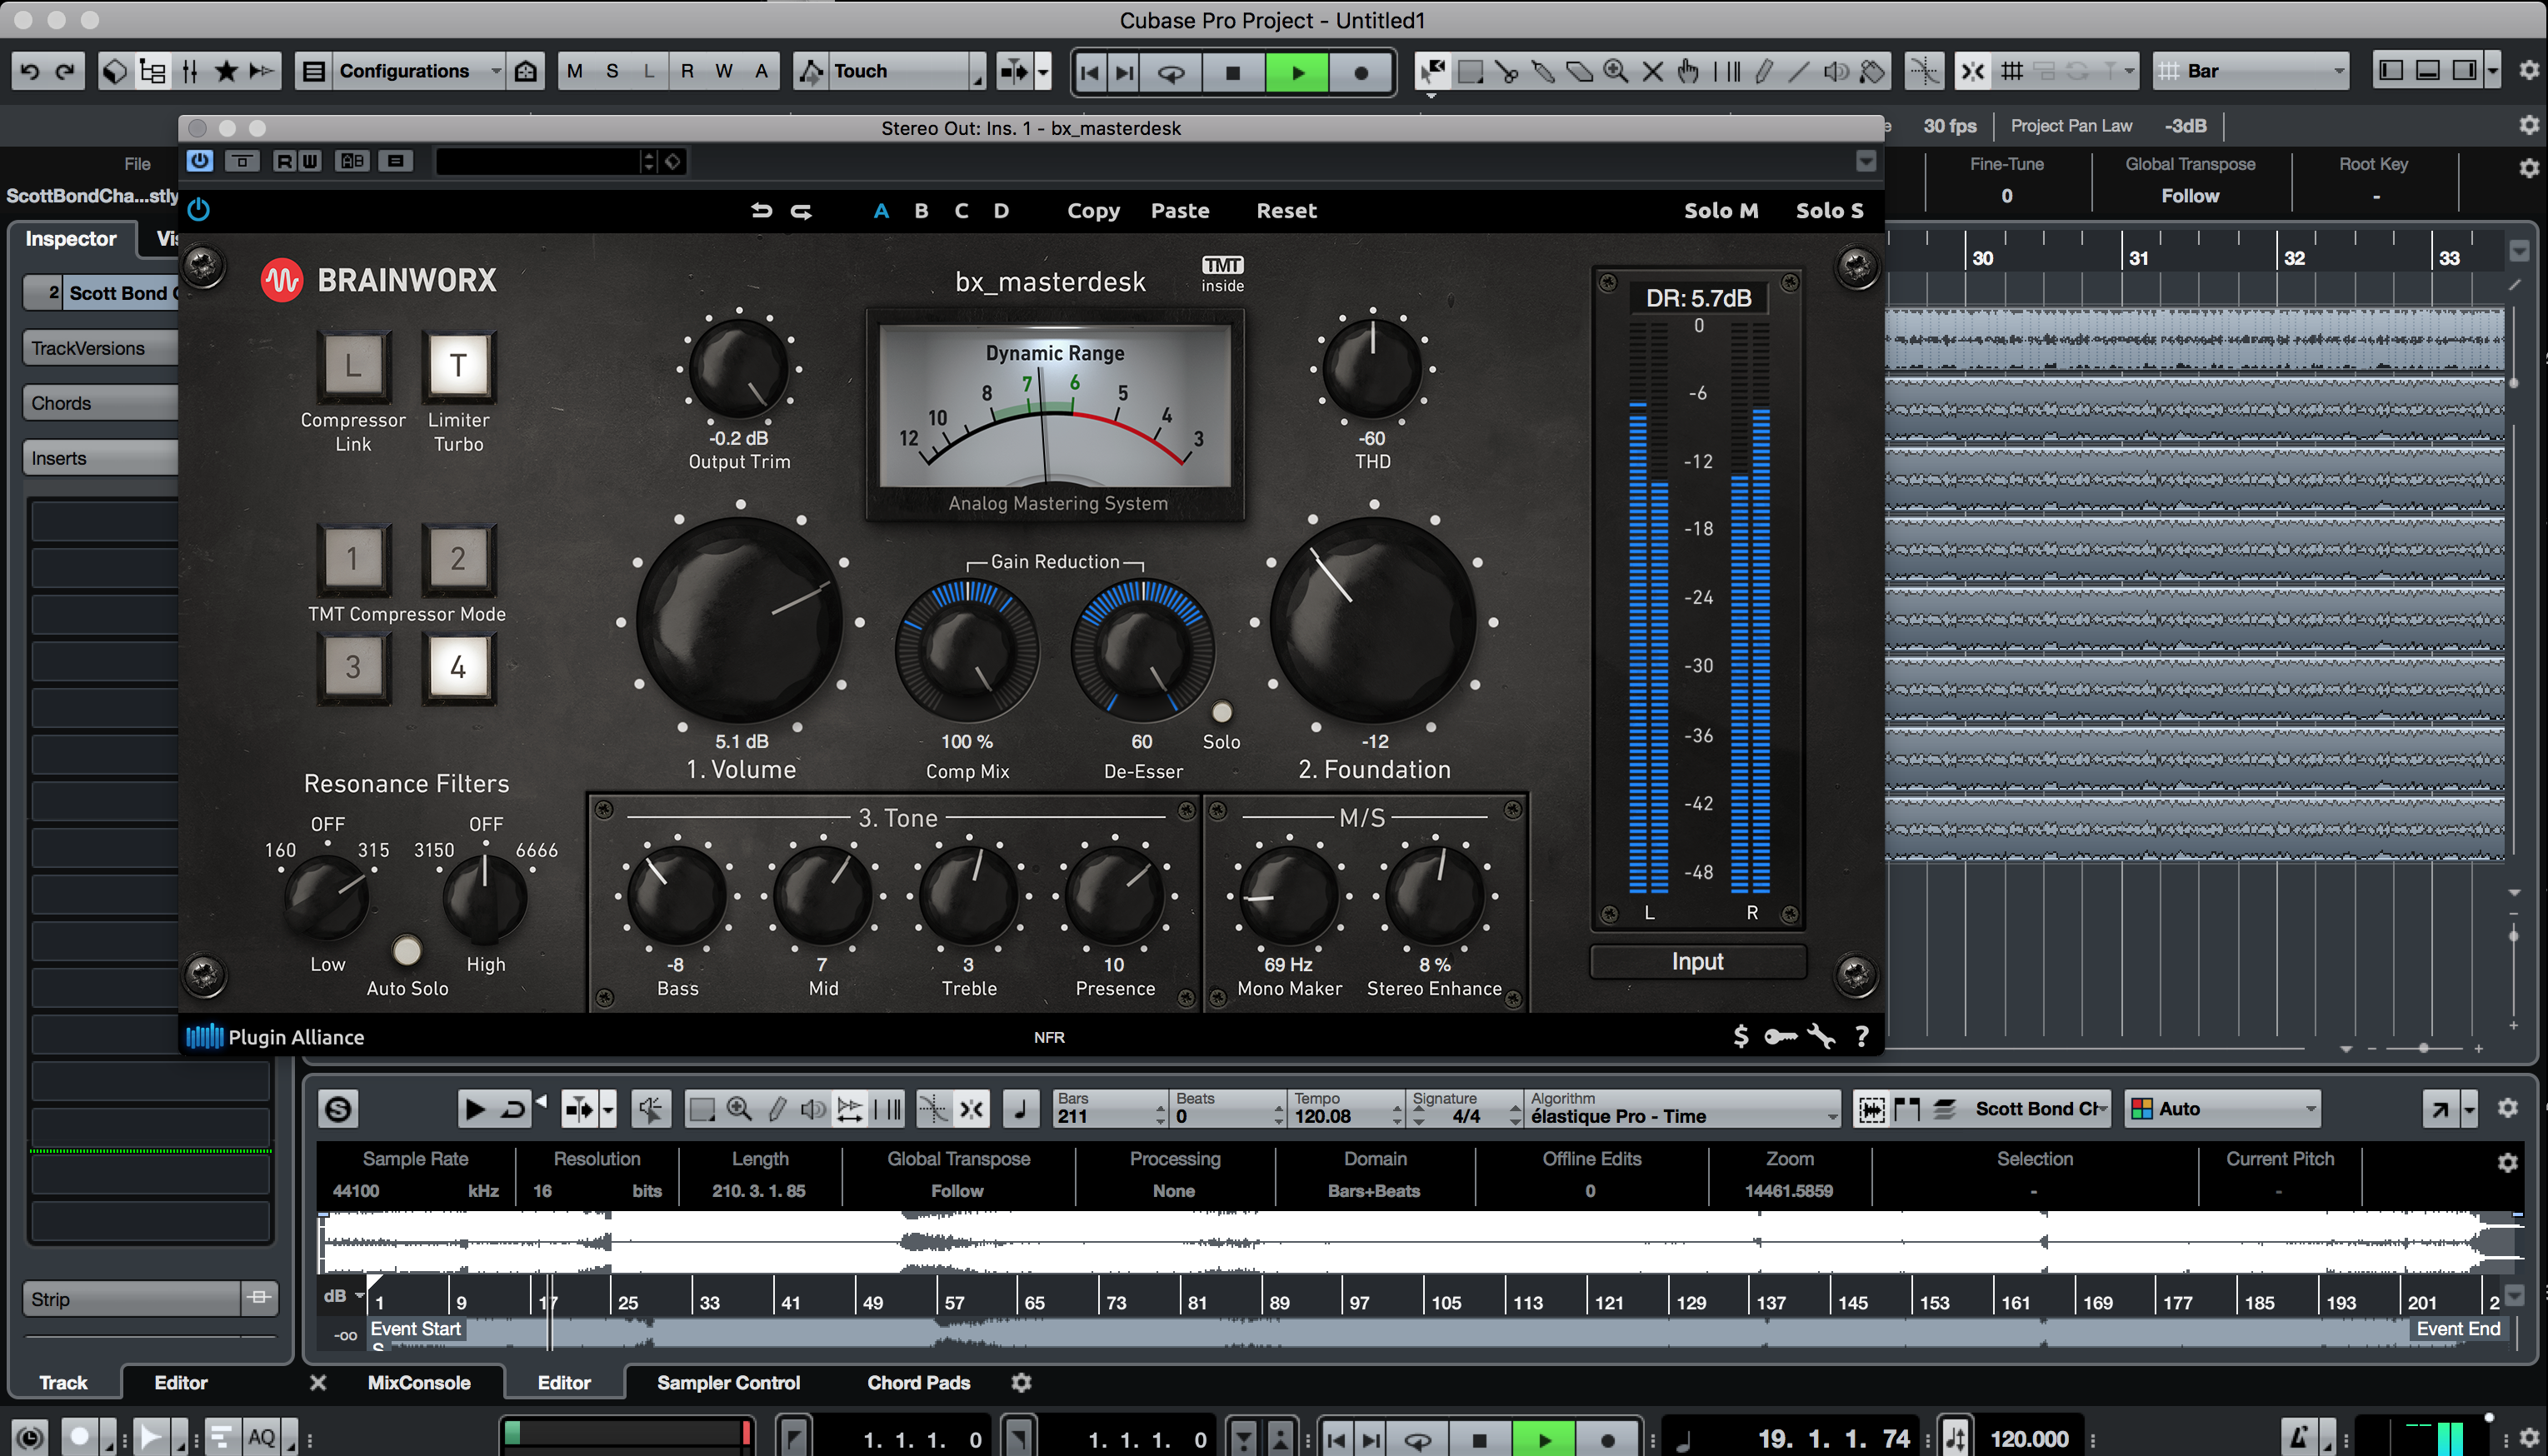Switch to the MixConsole tab
The image size is (2548, 1456).
point(418,1383)
